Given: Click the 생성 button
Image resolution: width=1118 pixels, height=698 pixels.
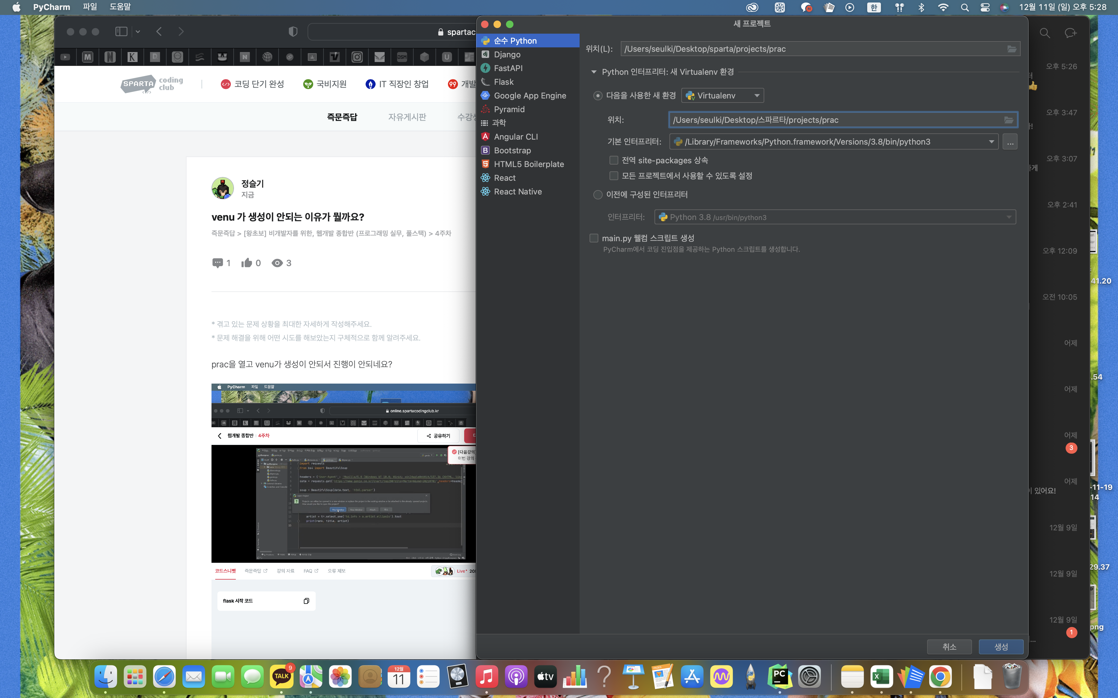Looking at the screenshot, I should point(1001,647).
